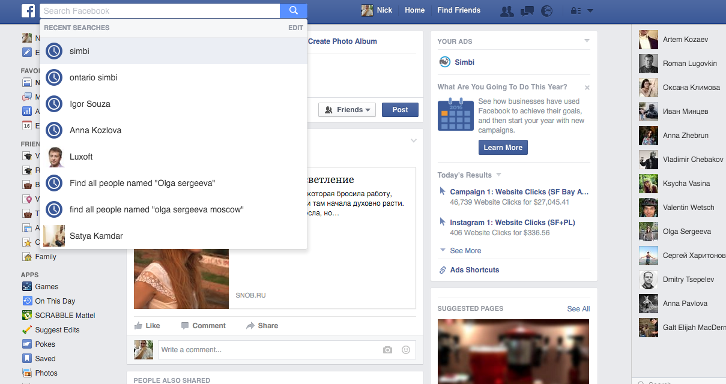Screen dimensions: 726x384
Task: Focus the Search Facebook input field
Action: [160, 11]
